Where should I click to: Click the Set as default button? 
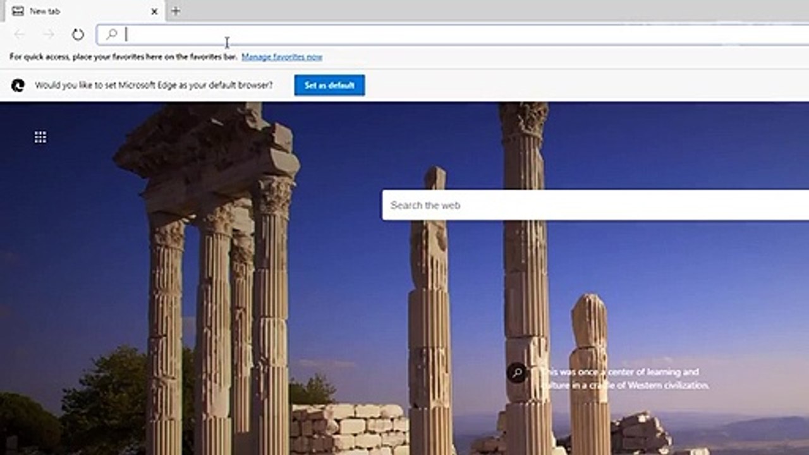[329, 85]
